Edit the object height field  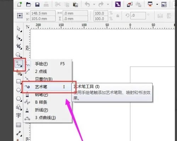click(x=75, y=19)
